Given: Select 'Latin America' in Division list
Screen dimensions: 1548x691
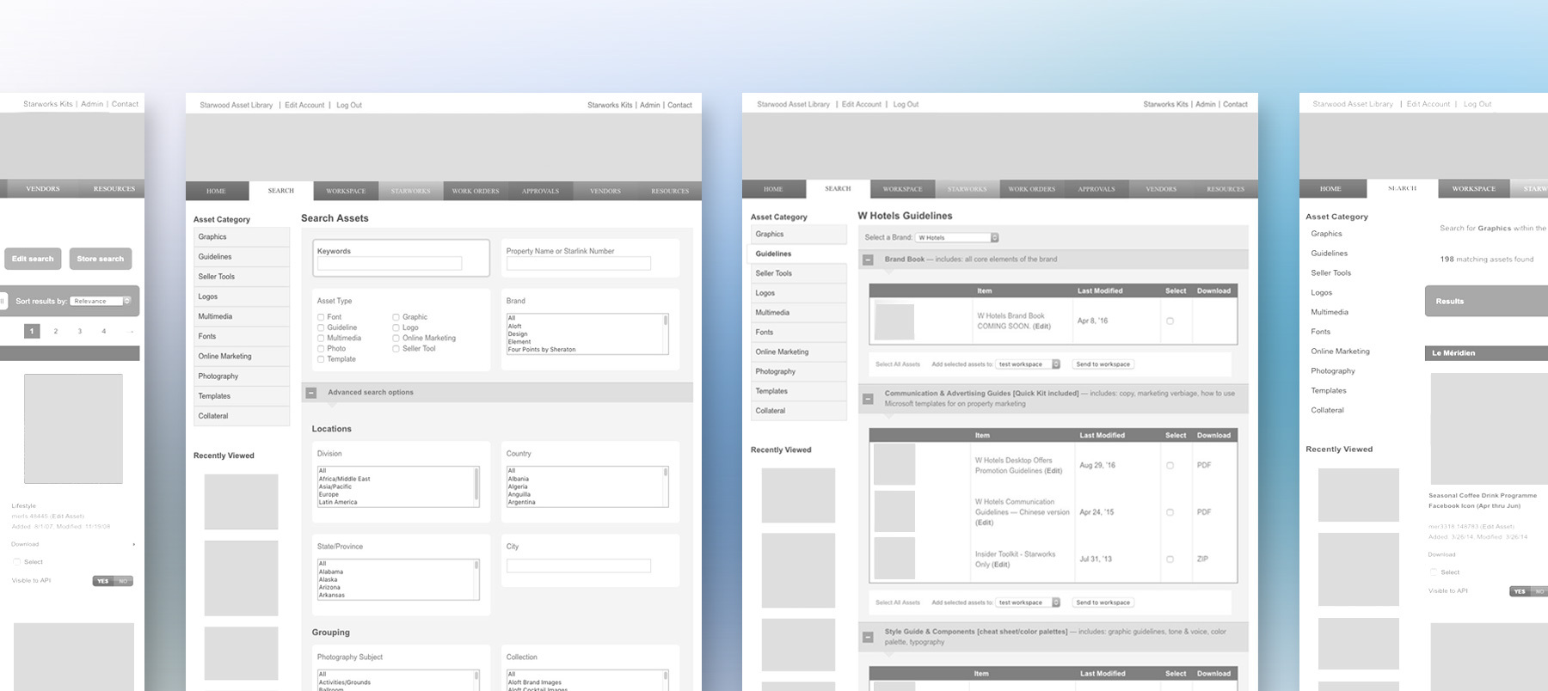Looking at the screenshot, I should [338, 503].
